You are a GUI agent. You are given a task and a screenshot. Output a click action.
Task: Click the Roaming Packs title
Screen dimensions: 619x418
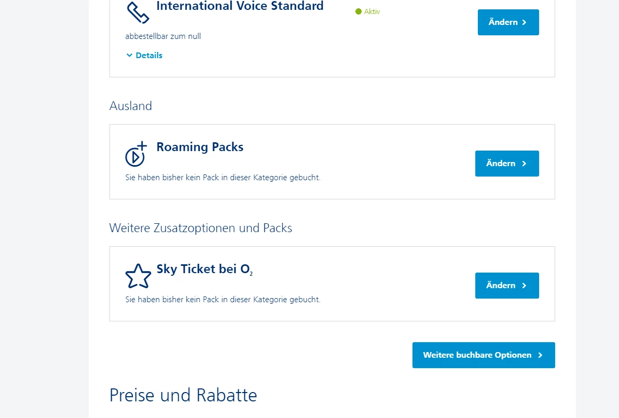(x=200, y=147)
